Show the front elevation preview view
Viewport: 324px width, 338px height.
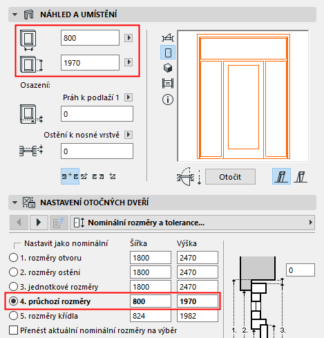(168, 53)
